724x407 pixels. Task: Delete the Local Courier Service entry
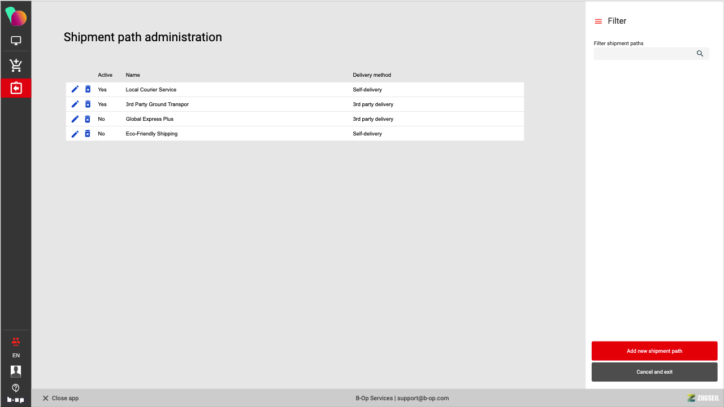[88, 89]
